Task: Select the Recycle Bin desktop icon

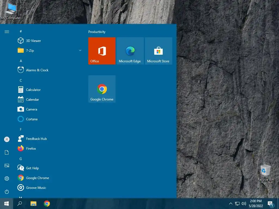Action: 265,173
